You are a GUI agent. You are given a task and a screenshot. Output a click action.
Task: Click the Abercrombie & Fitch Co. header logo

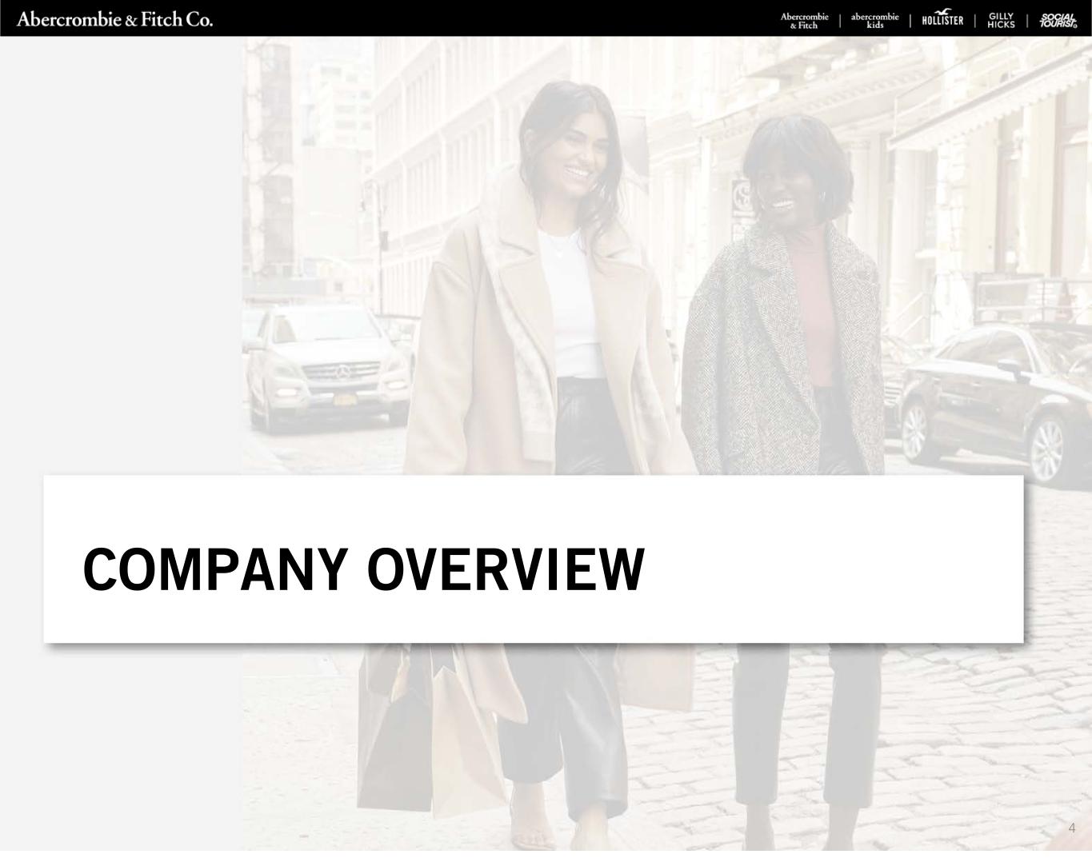click(114, 19)
